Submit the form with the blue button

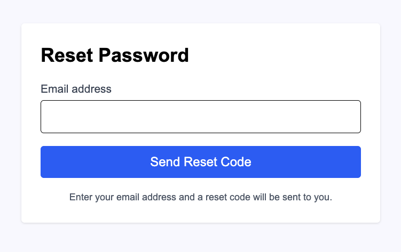point(200,162)
